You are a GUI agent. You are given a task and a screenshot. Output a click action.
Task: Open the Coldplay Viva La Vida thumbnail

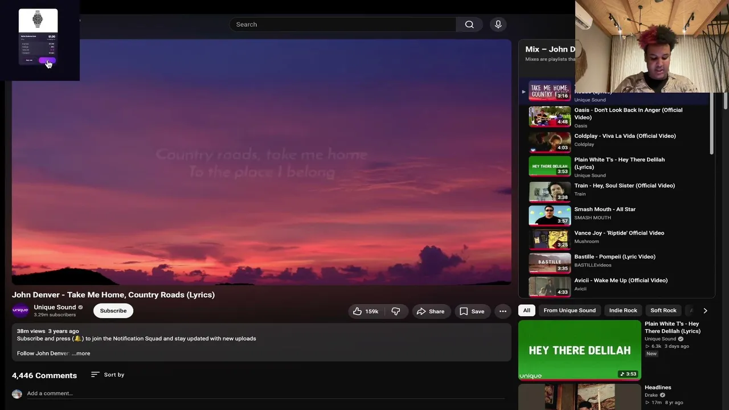click(550, 142)
